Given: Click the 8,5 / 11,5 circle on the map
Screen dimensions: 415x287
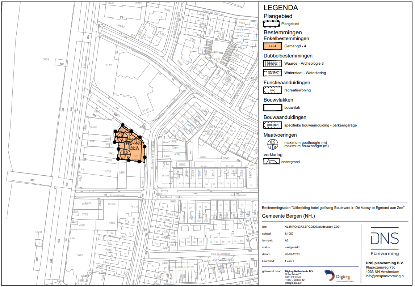Looking at the screenshot, I should click(x=125, y=155).
